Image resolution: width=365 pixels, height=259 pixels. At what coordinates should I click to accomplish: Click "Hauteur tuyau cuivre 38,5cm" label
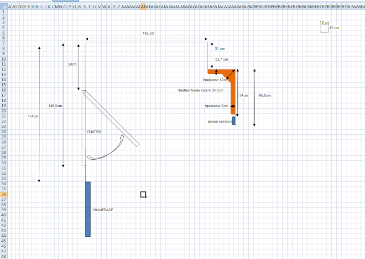[200, 90]
